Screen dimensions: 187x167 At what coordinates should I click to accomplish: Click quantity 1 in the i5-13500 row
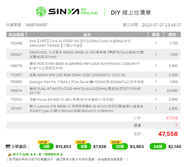click(156, 43)
